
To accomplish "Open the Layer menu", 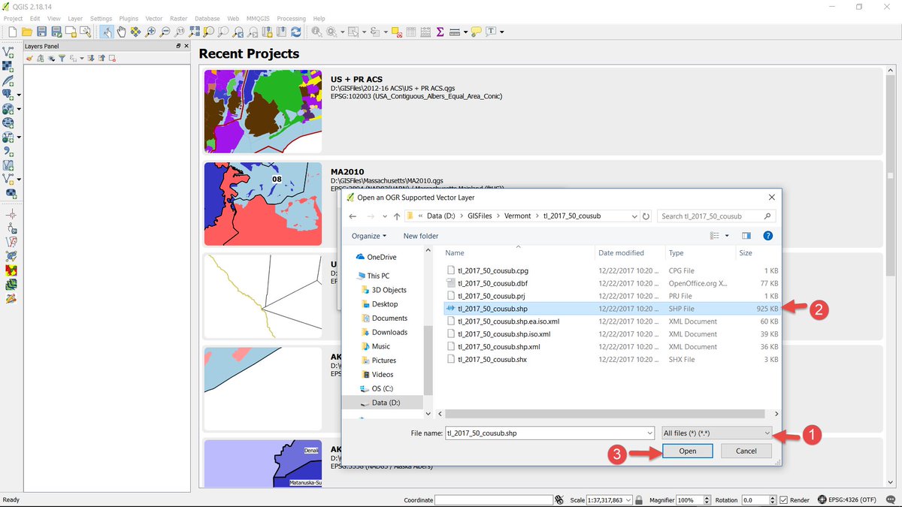I will click(75, 18).
